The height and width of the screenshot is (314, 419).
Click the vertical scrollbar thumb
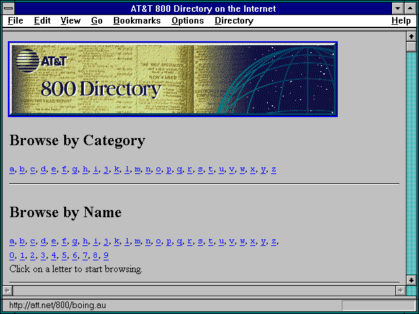click(411, 46)
